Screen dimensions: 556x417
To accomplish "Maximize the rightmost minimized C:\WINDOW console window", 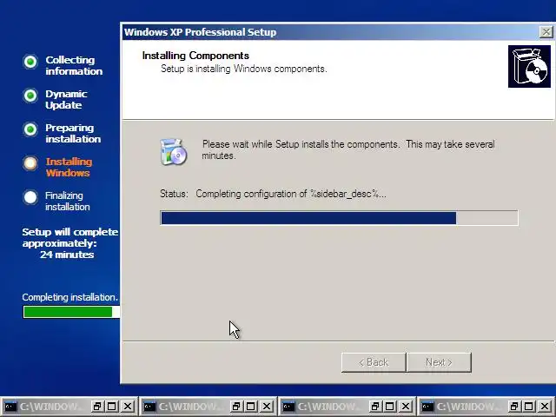I will [529, 407].
